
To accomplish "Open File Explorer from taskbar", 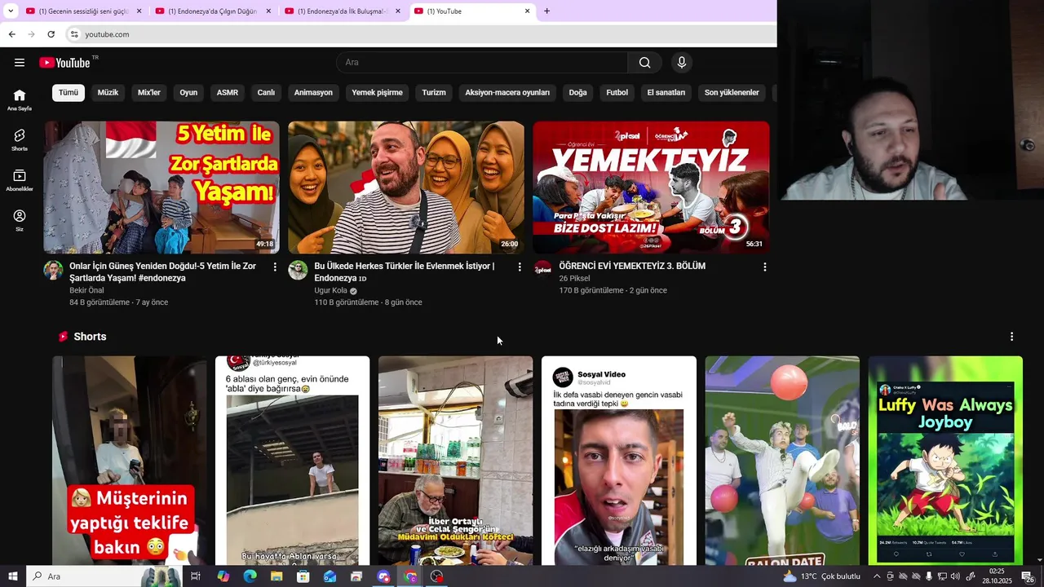I will point(276,576).
